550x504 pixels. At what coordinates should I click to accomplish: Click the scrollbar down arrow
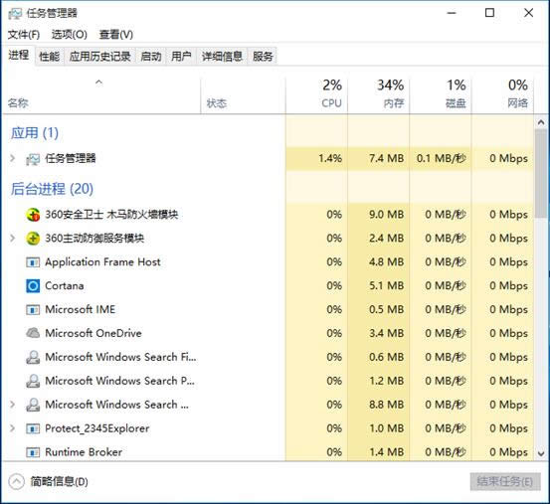(x=541, y=453)
